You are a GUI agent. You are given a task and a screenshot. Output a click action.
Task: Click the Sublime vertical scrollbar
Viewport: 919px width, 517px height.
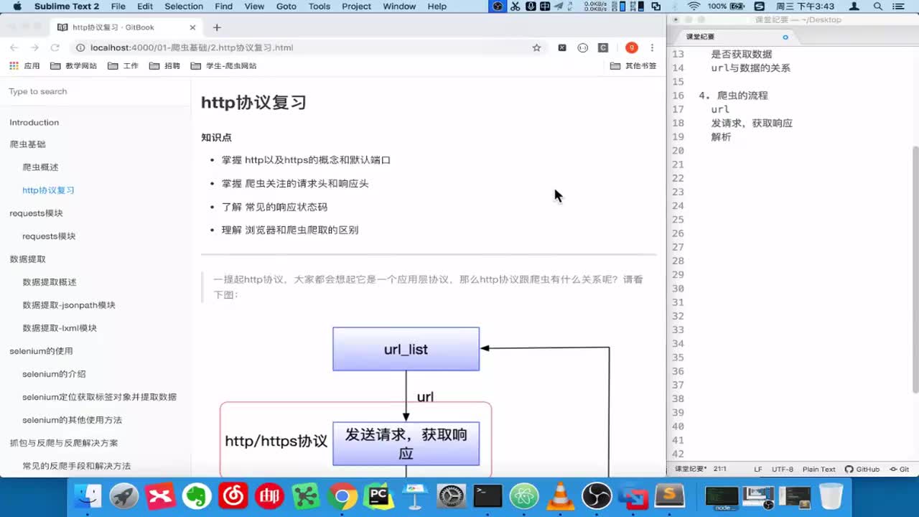click(915, 269)
